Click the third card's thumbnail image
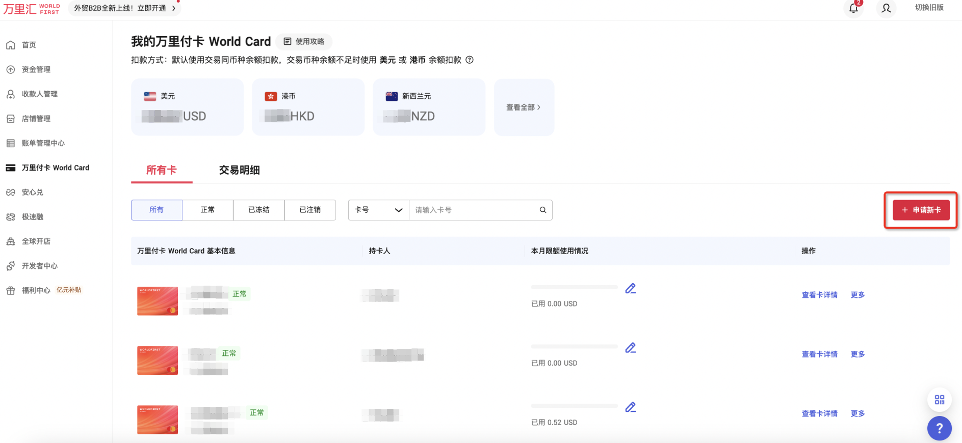 coord(158,420)
